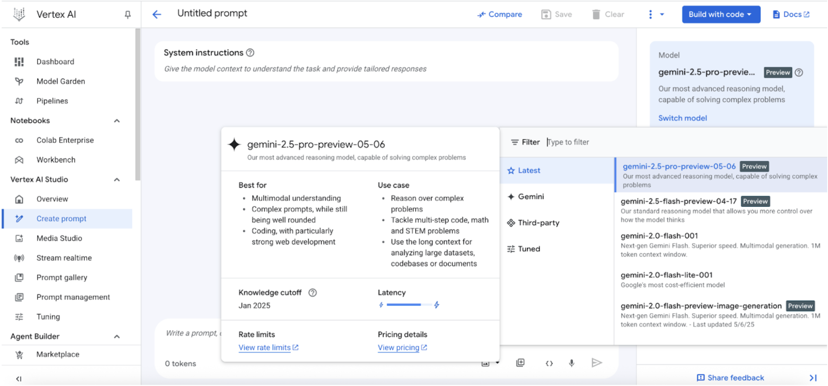
Task: Open Vertex AI Studio Overview
Action: click(52, 199)
